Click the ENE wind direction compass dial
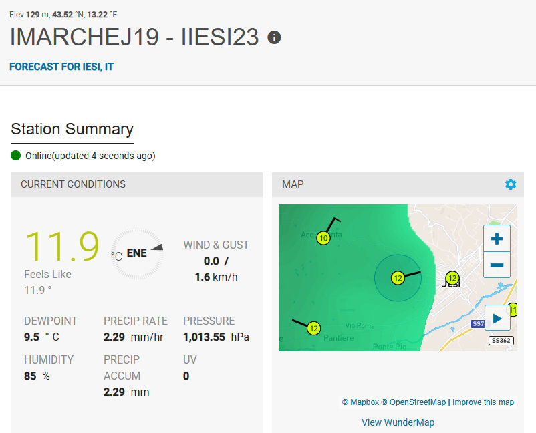This screenshot has width=536, height=433. point(137,254)
